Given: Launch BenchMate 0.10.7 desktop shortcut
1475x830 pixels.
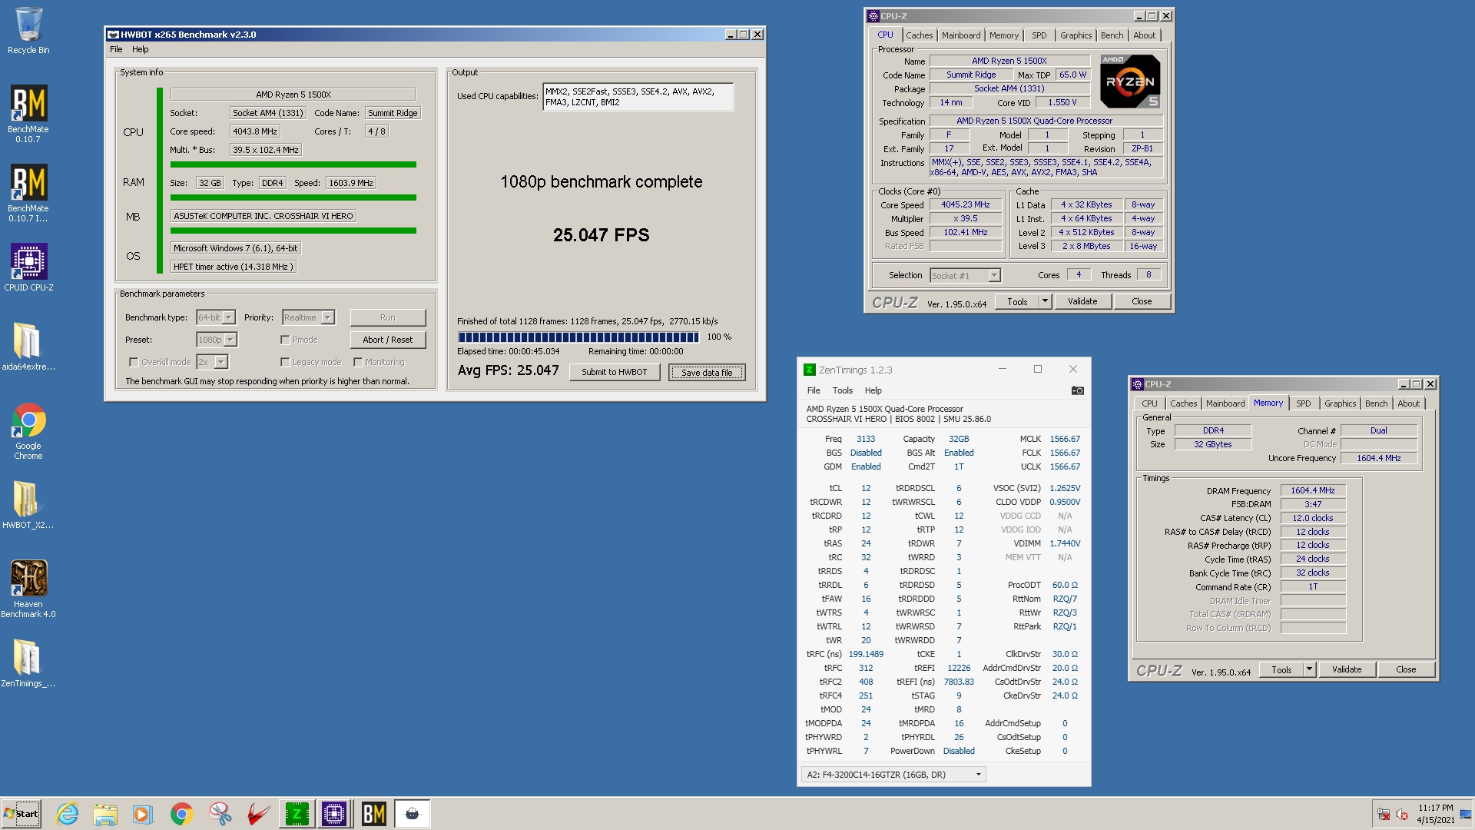Looking at the screenshot, I should (28, 113).
